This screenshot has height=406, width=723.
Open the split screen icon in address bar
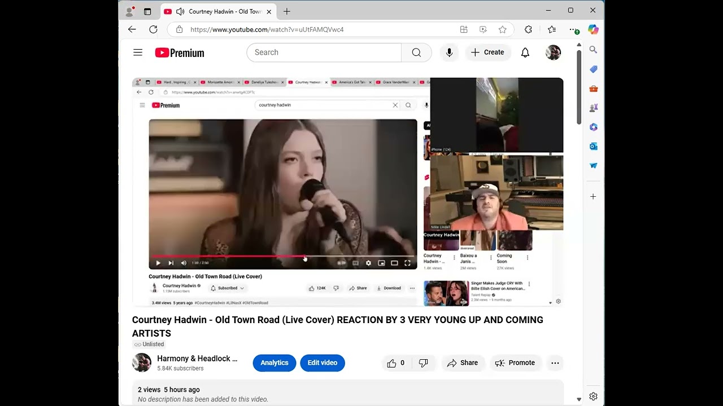464,29
